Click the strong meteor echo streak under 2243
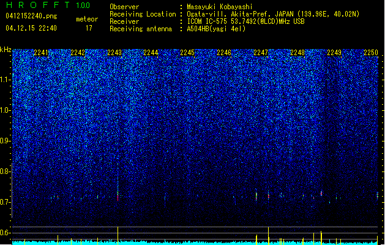 click(118, 194)
